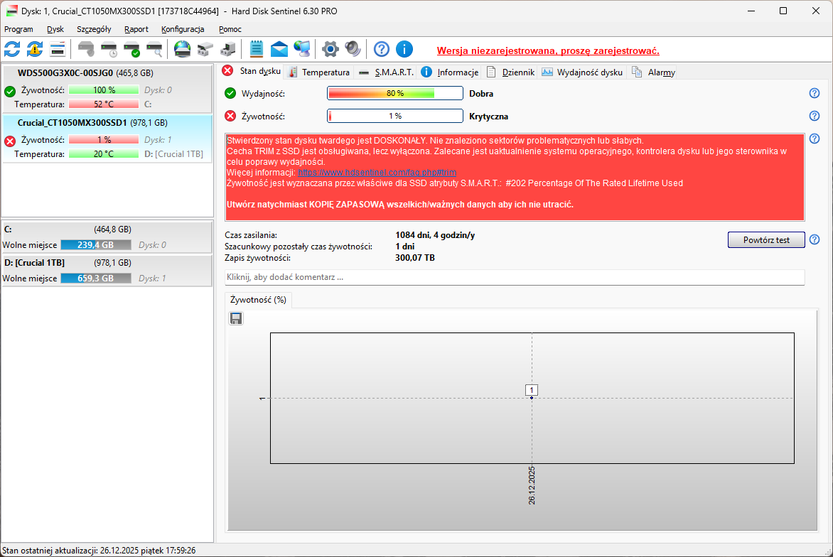The width and height of the screenshot is (833, 557).
Task: Switch to the Informacje tab
Action: [449, 72]
